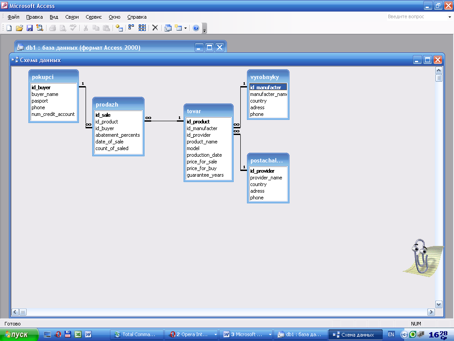Open the Связи menu
This screenshot has height=341, width=454.
72,17
